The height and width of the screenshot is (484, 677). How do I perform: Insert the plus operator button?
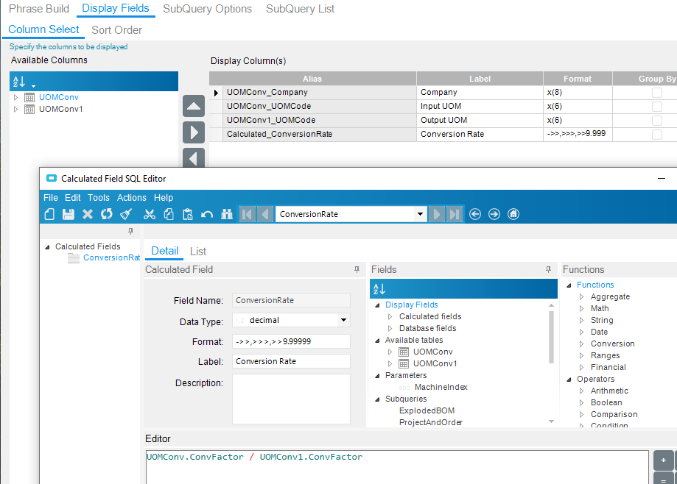click(x=663, y=460)
